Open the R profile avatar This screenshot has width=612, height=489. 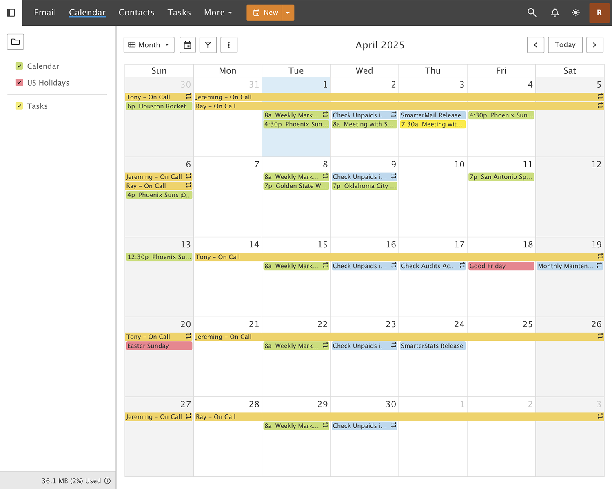599,13
